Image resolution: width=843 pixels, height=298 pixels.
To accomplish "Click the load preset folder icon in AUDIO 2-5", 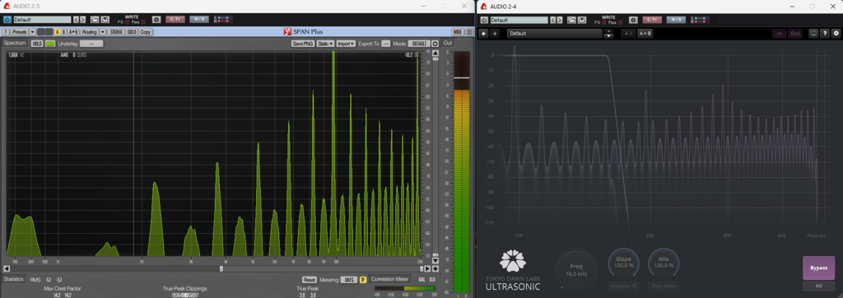I will click(94, 20).
